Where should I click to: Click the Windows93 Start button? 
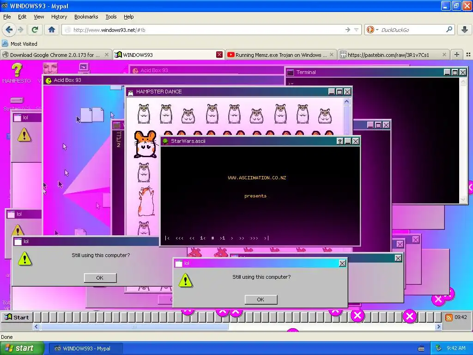point(17,317)
